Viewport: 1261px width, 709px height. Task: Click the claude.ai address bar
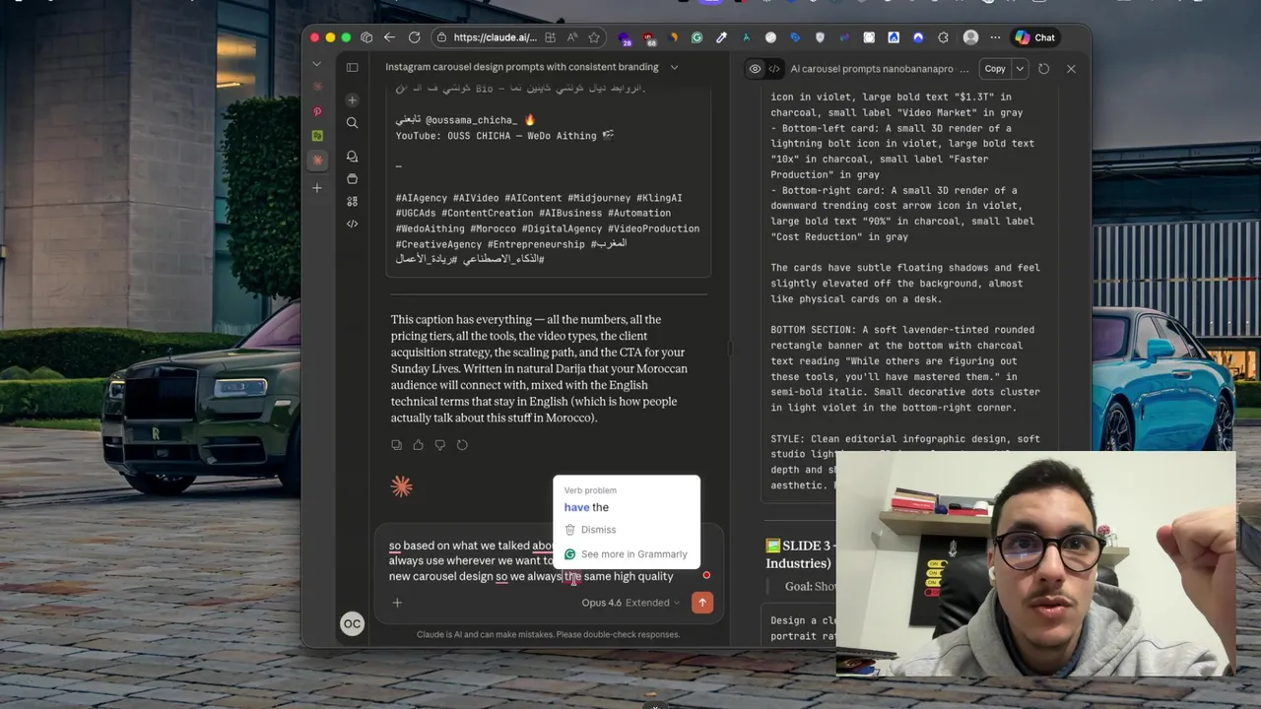pyautogui.click(x=496, y=37)
